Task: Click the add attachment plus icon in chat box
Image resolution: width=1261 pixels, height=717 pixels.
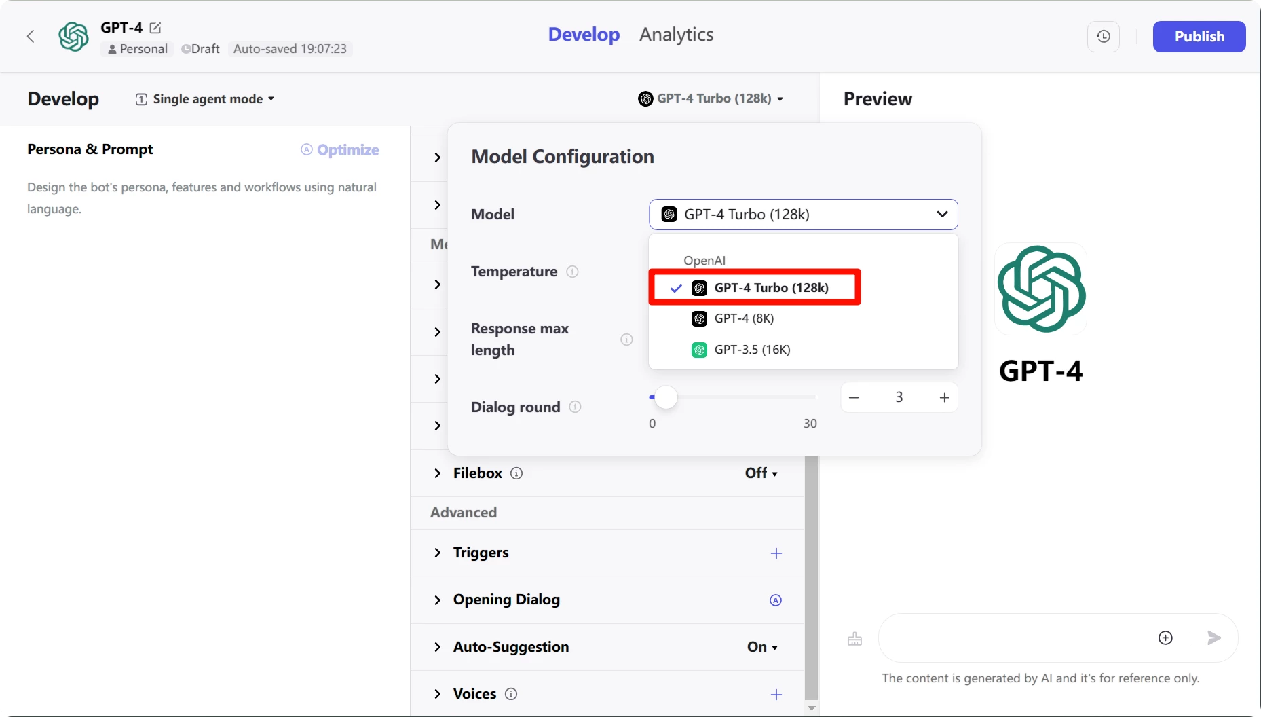Action: click(1165, 638)
